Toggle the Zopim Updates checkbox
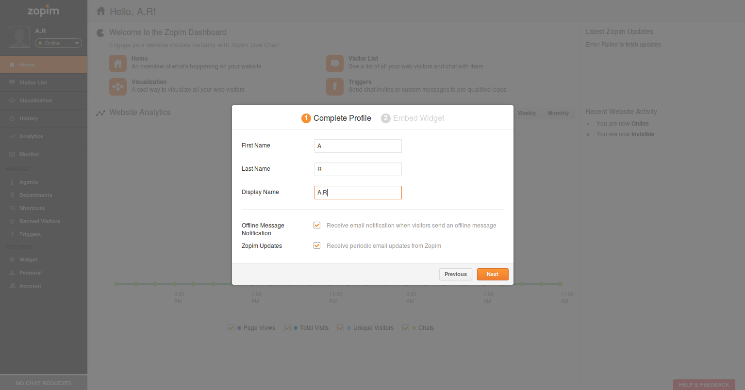Viewport: 745px width, 390px height. pyautogui.click(x=317, y=245)
